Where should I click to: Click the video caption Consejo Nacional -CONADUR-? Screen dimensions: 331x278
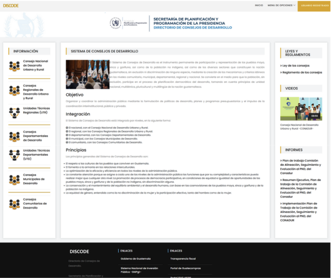[299, 127]
